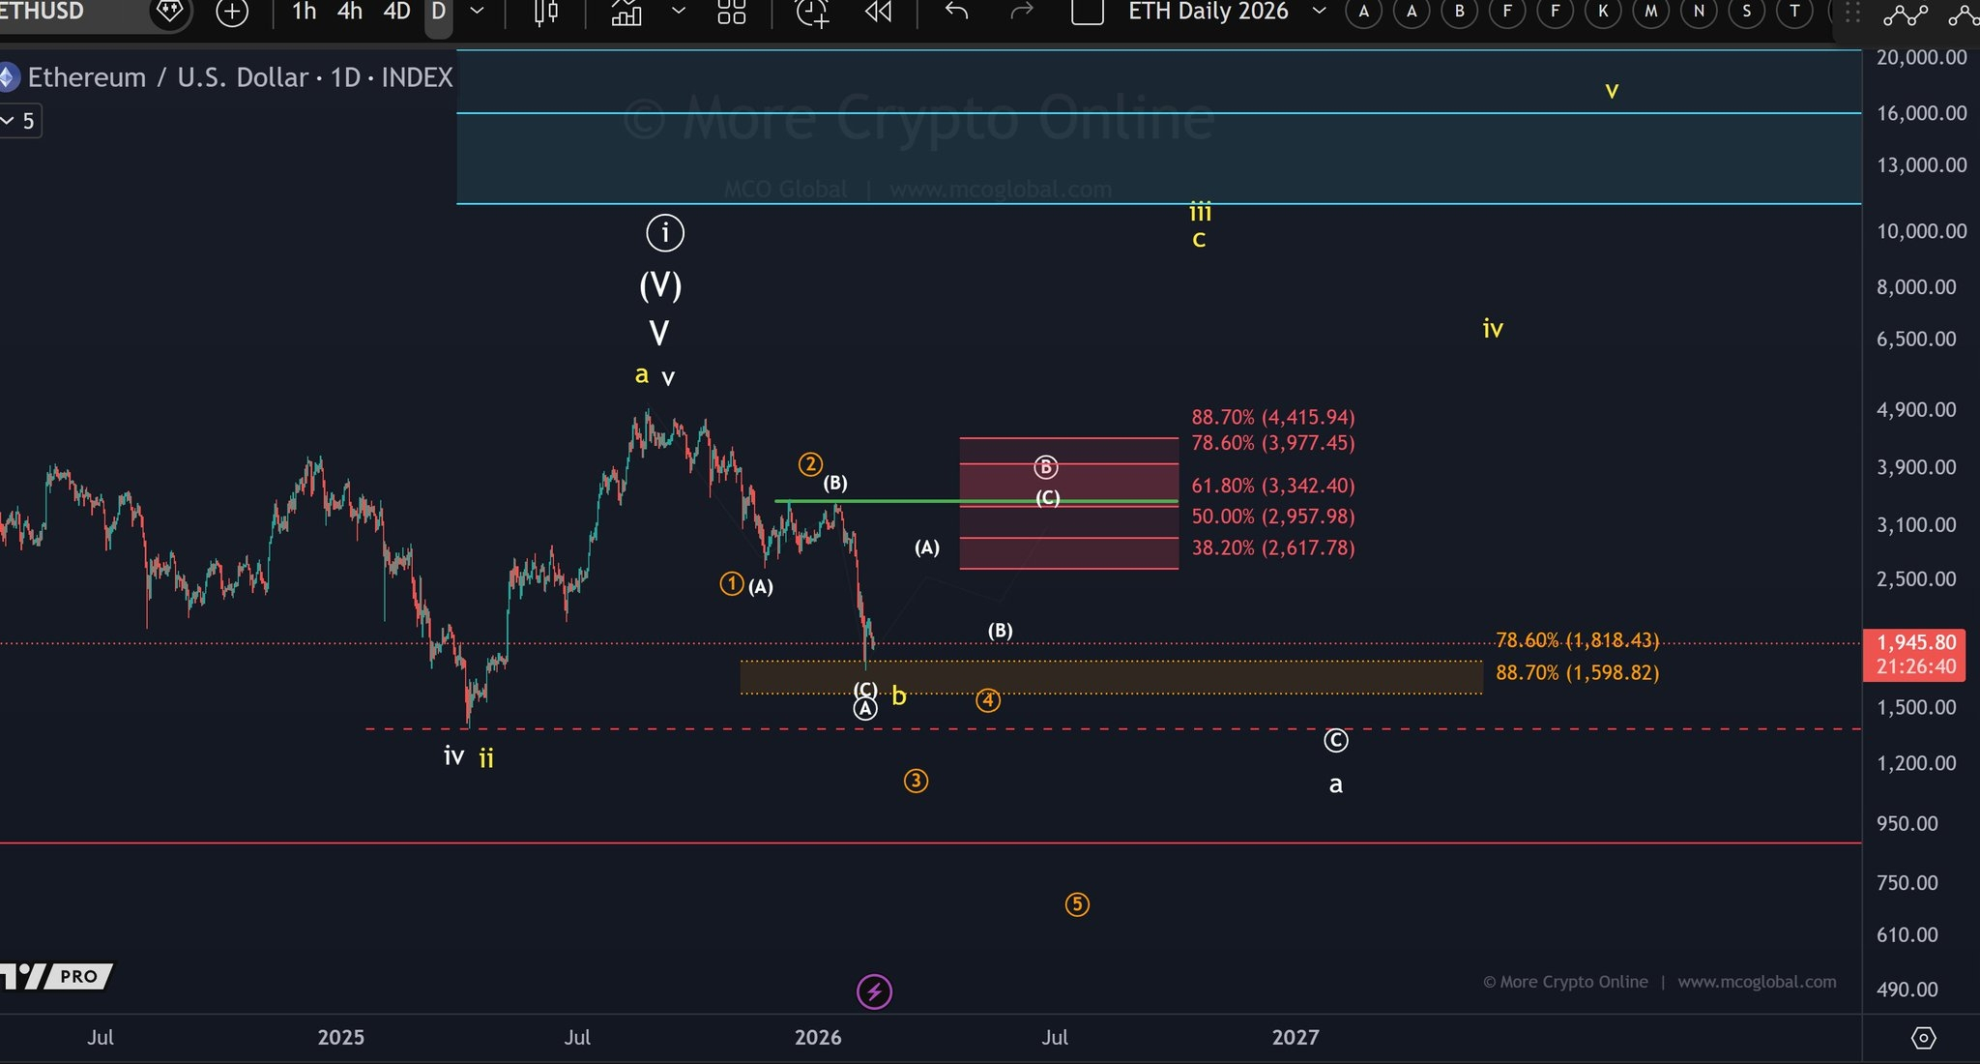Click the purple lightning event marker

click(x=874, y=991)
